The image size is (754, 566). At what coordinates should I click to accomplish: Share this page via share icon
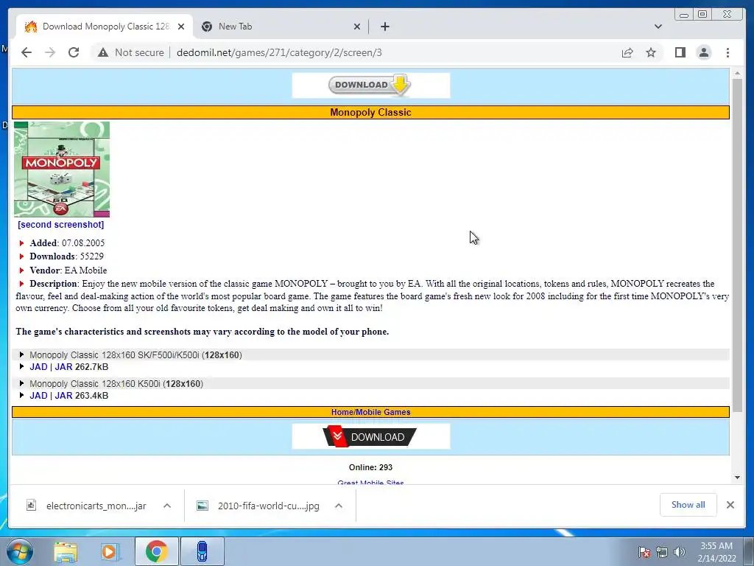coord(627,52)
